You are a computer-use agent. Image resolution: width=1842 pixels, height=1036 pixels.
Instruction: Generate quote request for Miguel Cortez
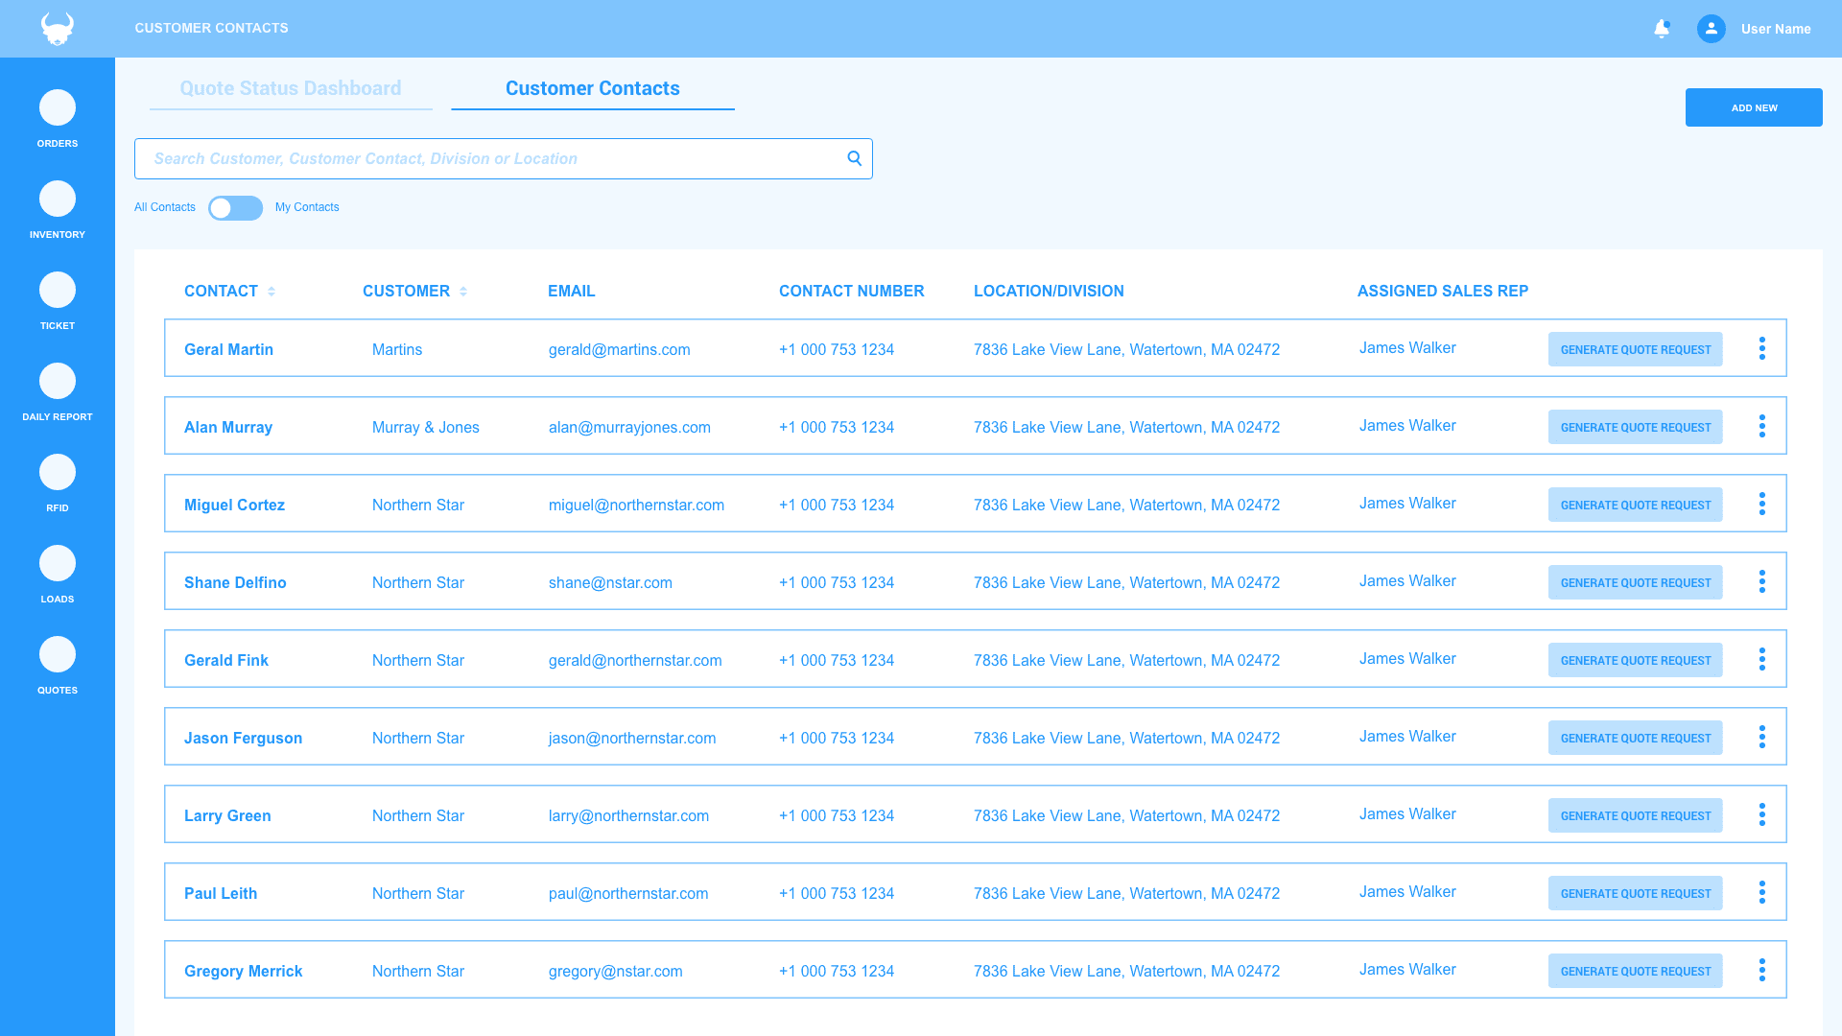pos(1635,505)
